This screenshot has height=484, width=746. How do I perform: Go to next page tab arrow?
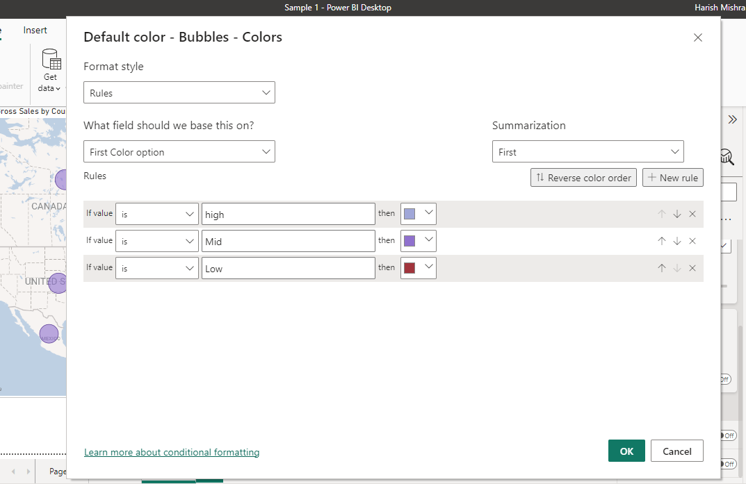coord(29,472)
